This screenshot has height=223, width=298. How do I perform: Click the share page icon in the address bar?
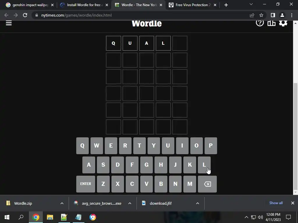pyautogui.click(x=252, y=15)
